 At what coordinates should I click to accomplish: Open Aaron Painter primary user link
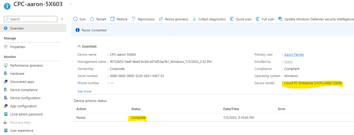294,55
